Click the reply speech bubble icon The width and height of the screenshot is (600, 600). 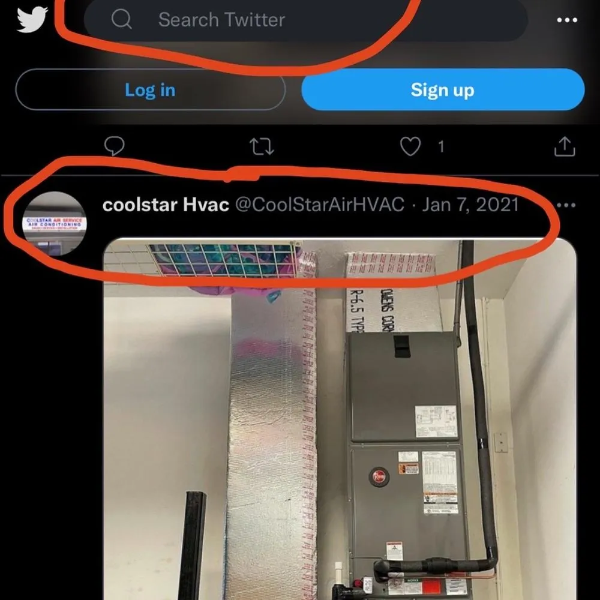(114, 146)
